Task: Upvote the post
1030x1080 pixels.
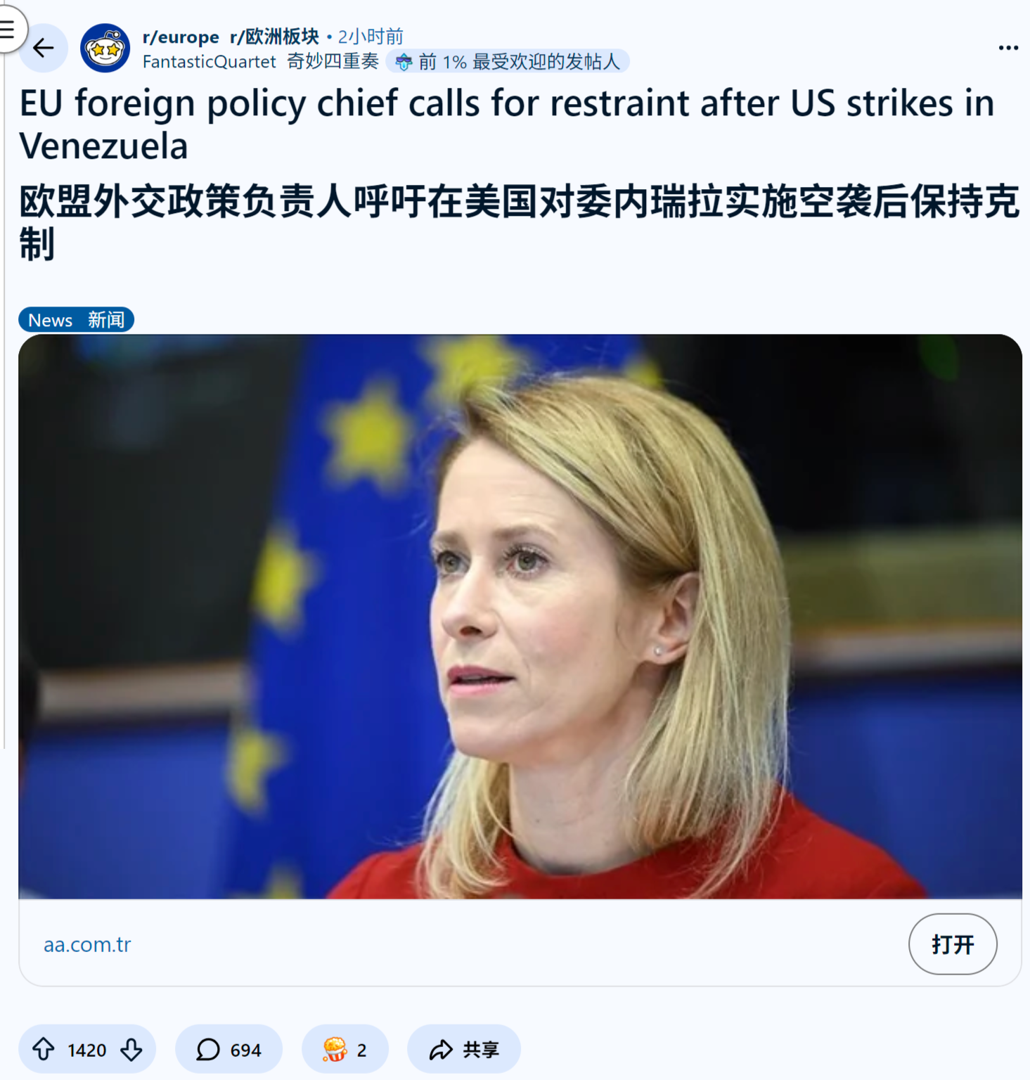Action: 44,1049
